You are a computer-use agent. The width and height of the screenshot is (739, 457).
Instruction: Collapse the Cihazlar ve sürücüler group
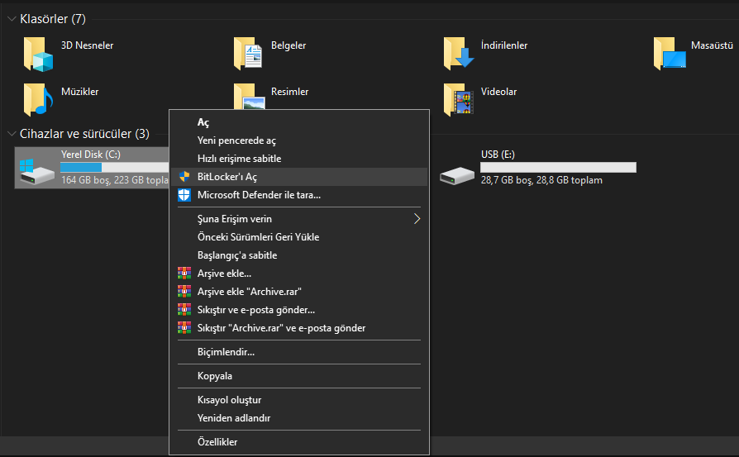pyautogui.click(x=11, y=133)
